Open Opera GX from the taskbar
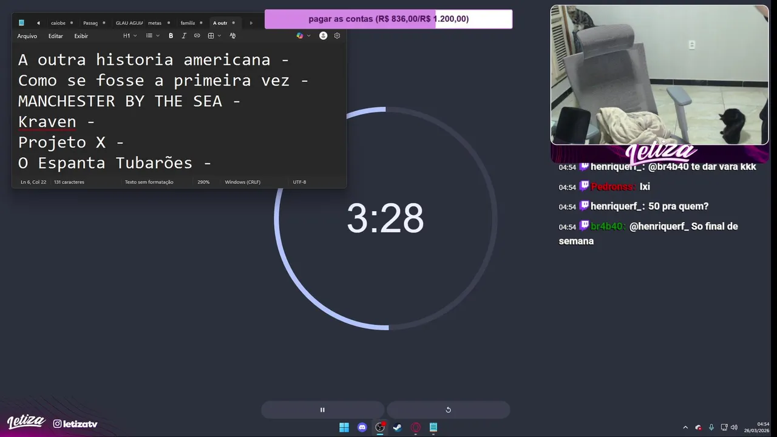 (416, 427)
